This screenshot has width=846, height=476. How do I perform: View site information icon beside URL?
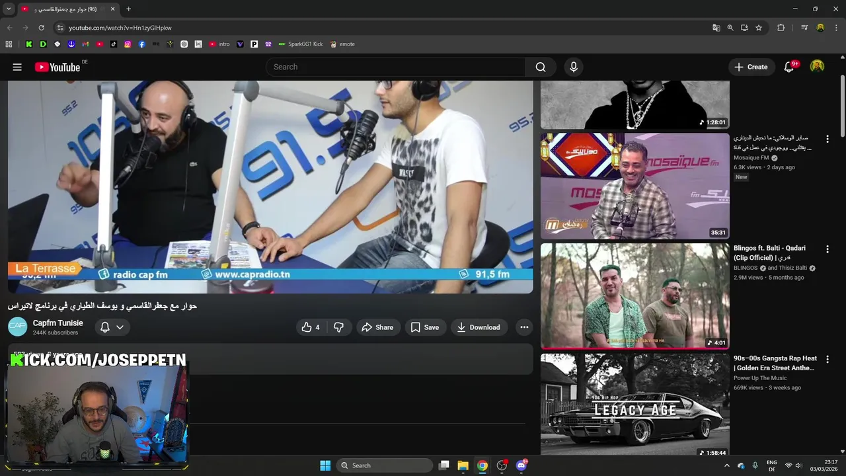coord(59,28)
